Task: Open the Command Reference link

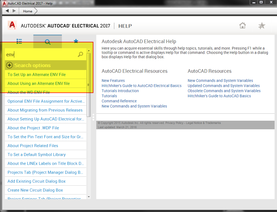Action: [119, 101]
